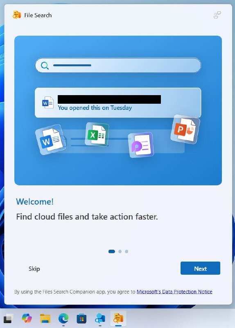The height and width of the screenshot is (328, 235).
Task: Open Microsoft Store from the taskbar
Action: pyautogui.click(x=81, y=319)
